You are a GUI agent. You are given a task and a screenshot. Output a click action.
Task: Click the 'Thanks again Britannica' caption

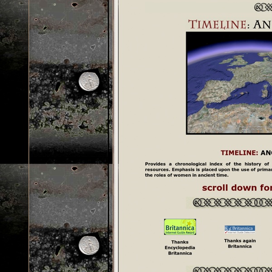[240, 243]
